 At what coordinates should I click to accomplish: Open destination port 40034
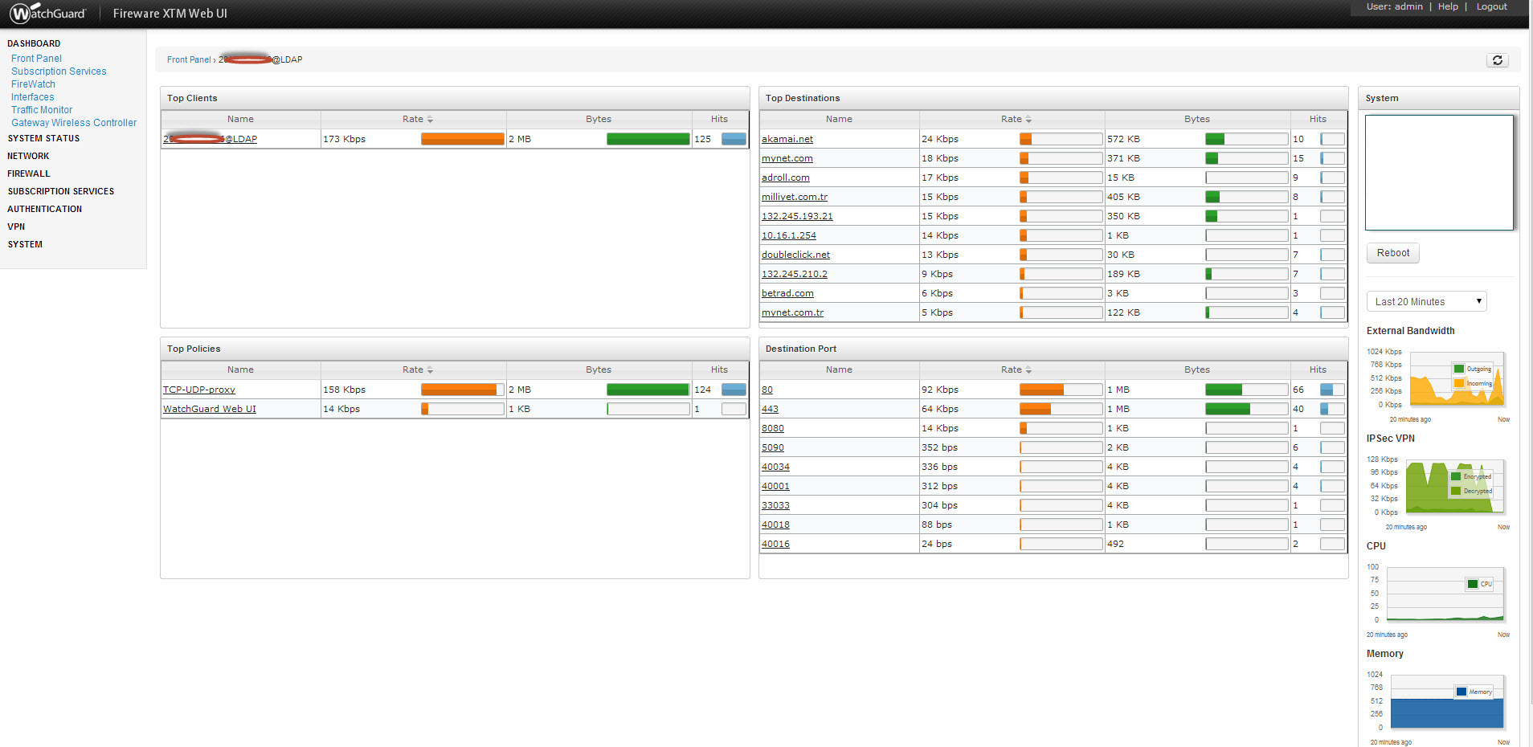click(x=775, y=467)
